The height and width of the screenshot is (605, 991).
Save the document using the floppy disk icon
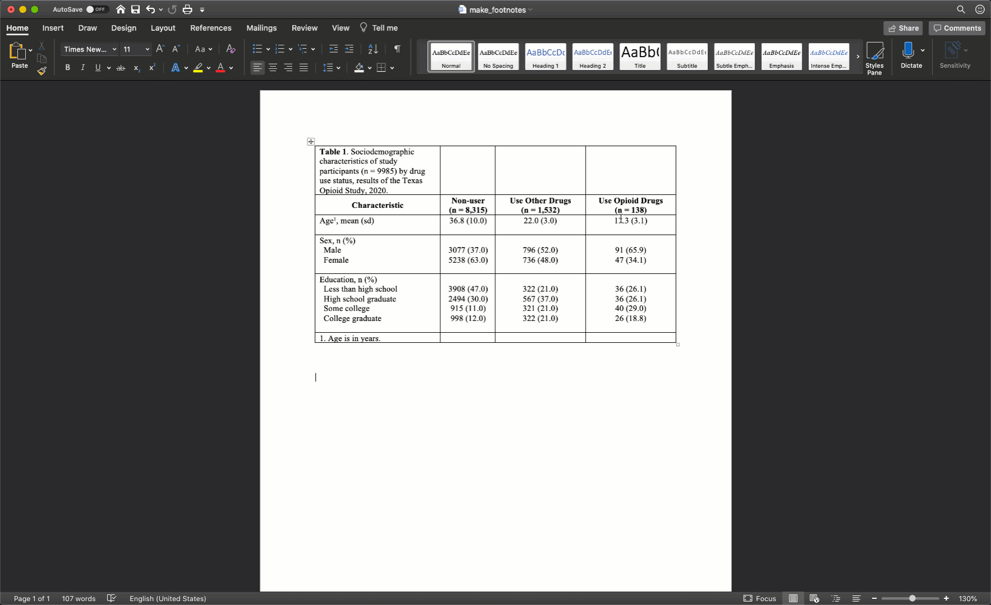[x=135, y=10]
